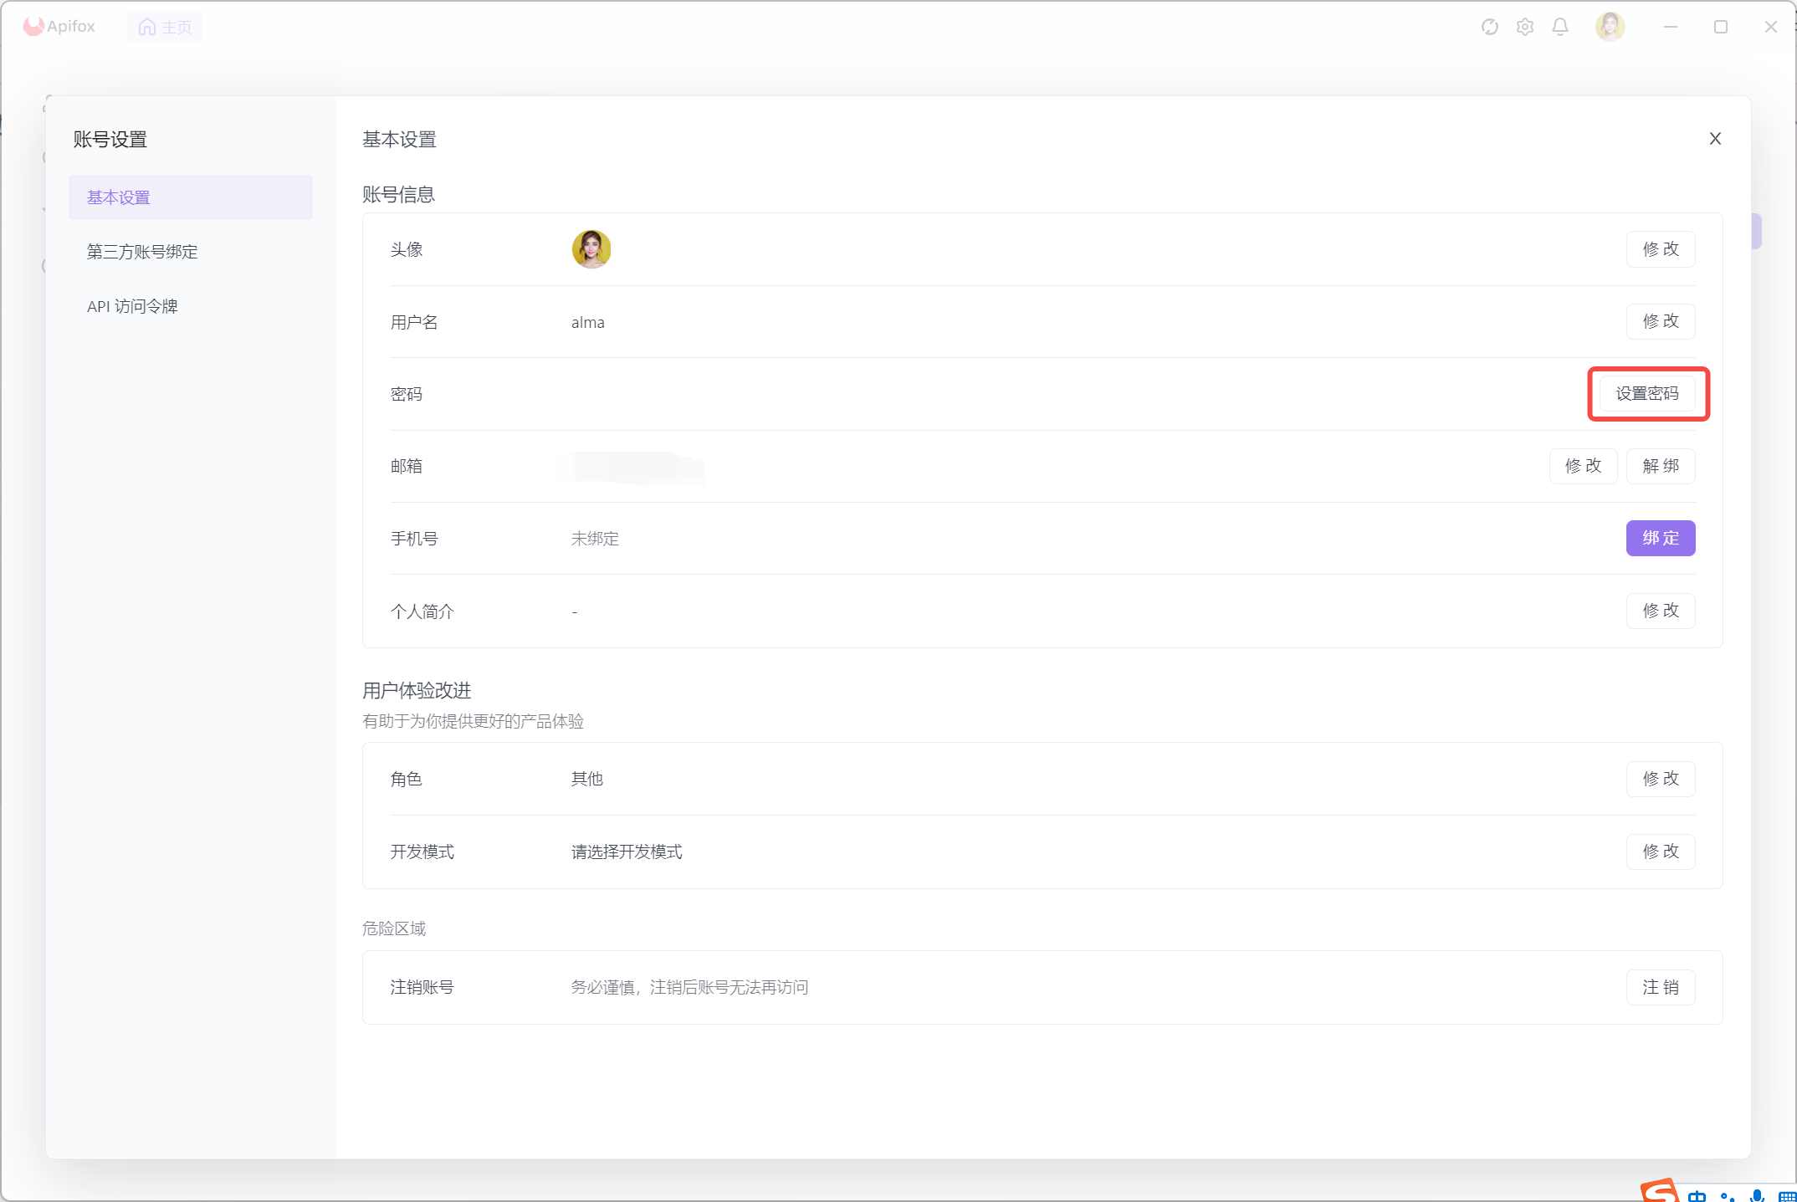Click 修改 button for avatar

pyautogui.click(x=1660, y=249)
